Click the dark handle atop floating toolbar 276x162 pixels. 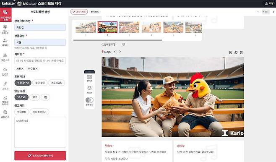89,72
